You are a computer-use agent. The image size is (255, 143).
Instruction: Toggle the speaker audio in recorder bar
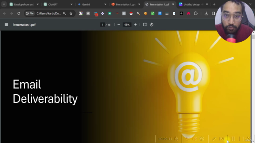[195, 139]
